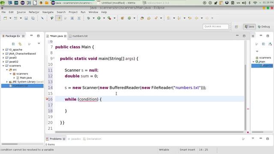Toggle Block Selection mode in toolbar
The height and width of the screenshot is (154, 274).
point(72,18)
